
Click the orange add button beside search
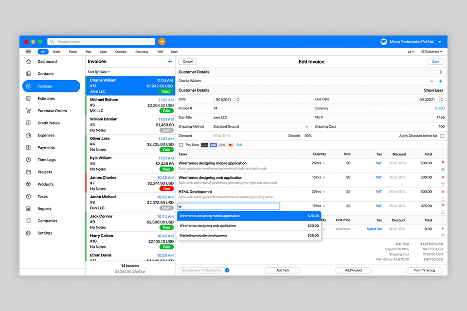[162, 42]
